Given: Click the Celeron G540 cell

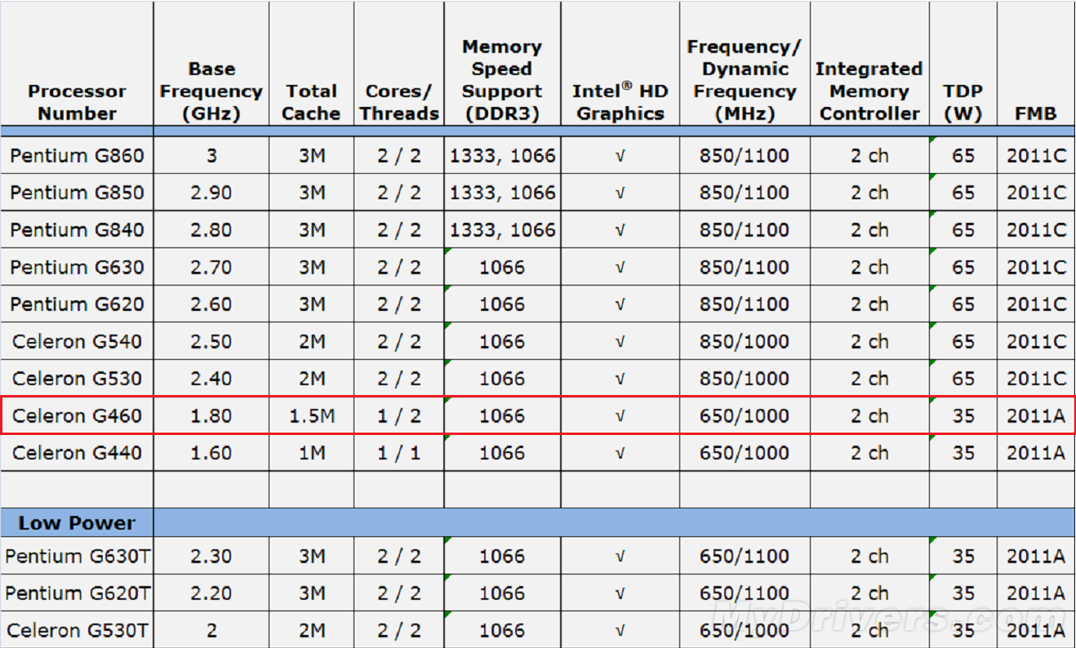Looking at the screenshot, I should point(77,341).
